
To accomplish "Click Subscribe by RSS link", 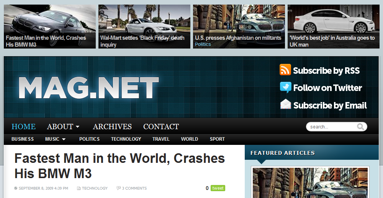I will [326, 70].
